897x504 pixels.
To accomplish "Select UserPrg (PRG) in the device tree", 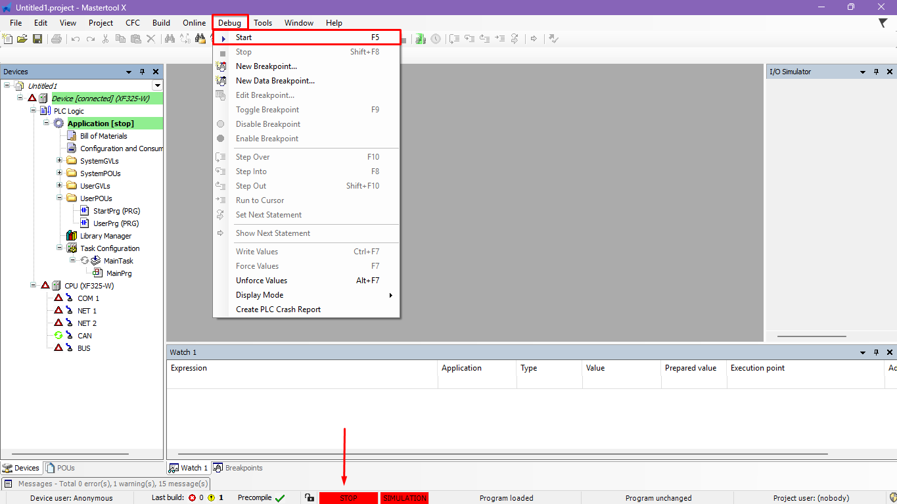I will click(116, 223).
